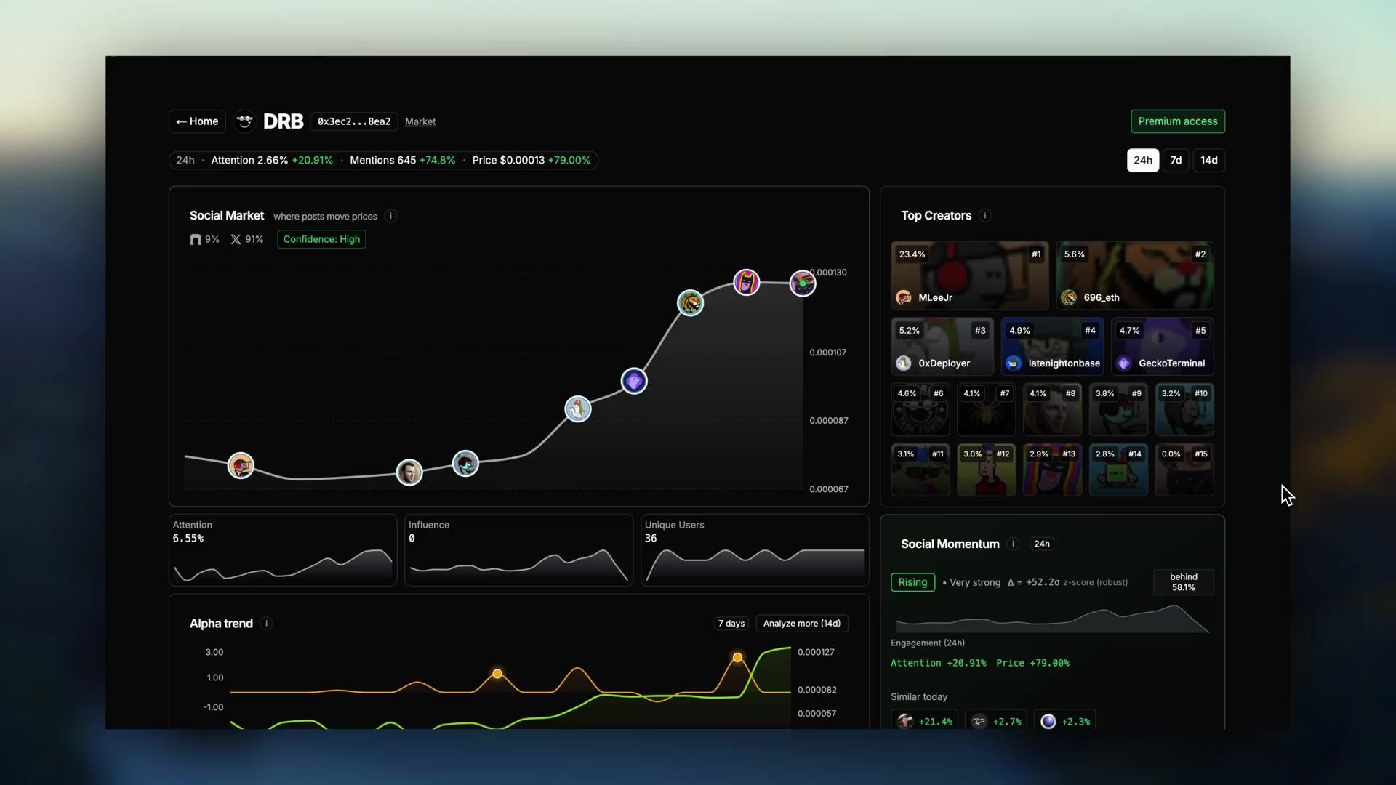Image resolution: width=1396 pixels, height=785 pixels.
Task: Click the DRB token logo icon
Action: coord(245,121)
